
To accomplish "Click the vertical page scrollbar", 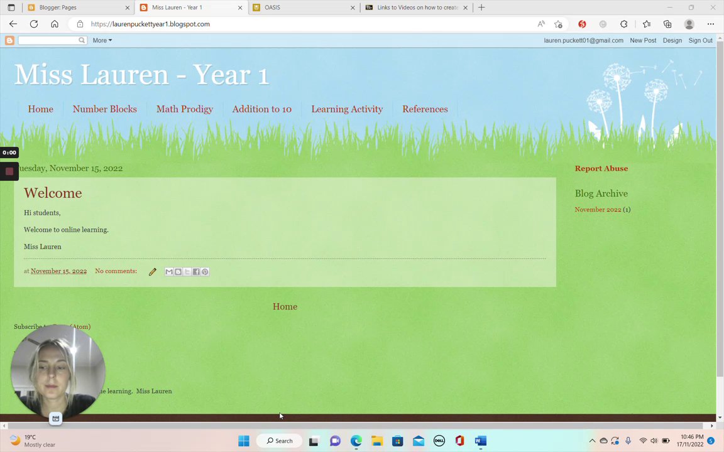I will pyautogui.click(x=720, y=208).
